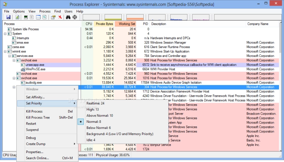The image size is (284, 162).
Task: Expand the Create Dump submenu arrow
Action: 75,144
